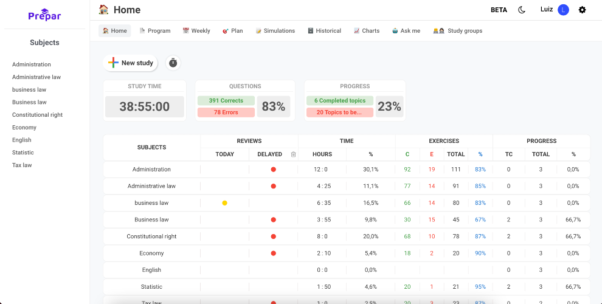The width and height of the screenshot is (602, 304).
Task: Open capitalized Business law in sidebar
Action: click(29, 102)
